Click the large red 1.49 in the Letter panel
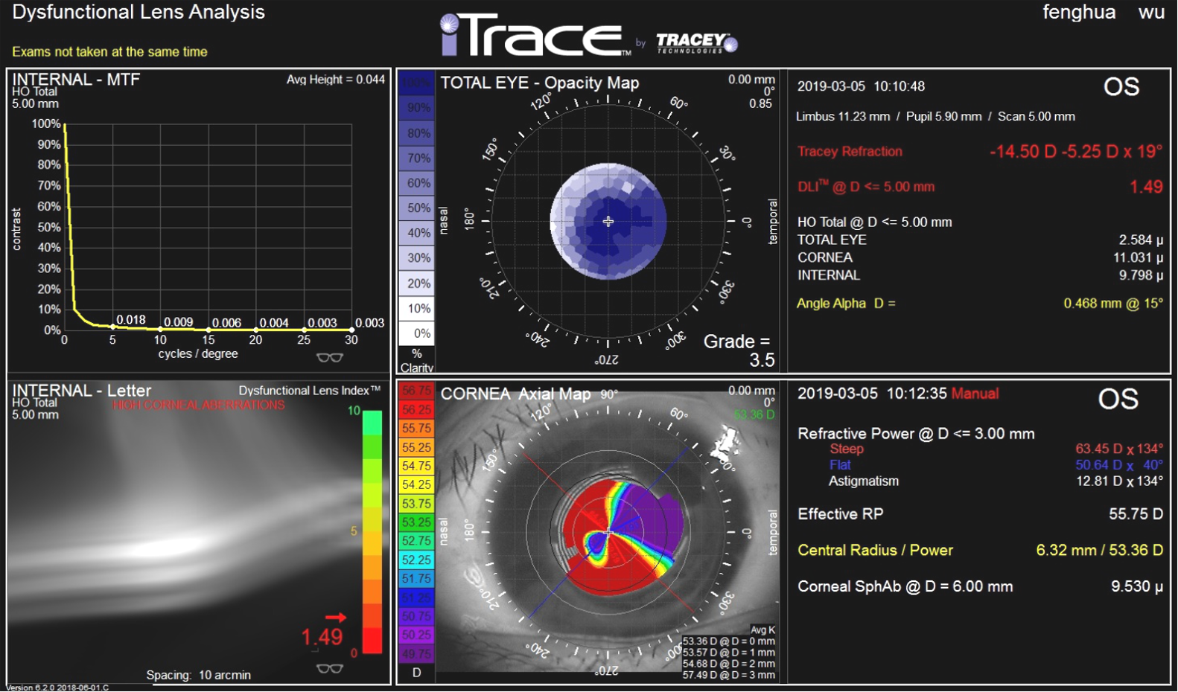Screen dimensions: 1178x692 322,638
